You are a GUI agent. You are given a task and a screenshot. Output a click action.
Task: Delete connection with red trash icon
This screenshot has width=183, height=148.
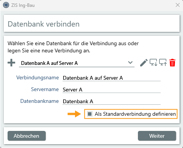[x=172, y=63]
